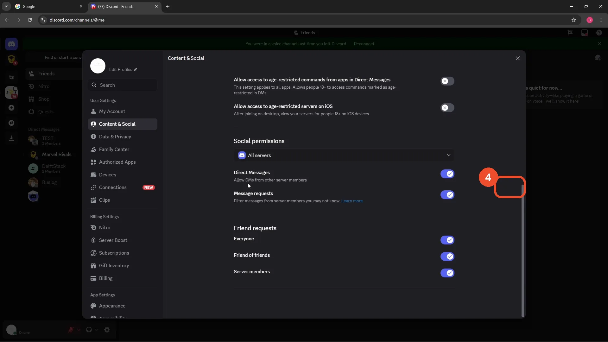608x342 pixels.
Task: Expand the All servers dropdown
Action: pyautogui.click(x=344, y=155)
